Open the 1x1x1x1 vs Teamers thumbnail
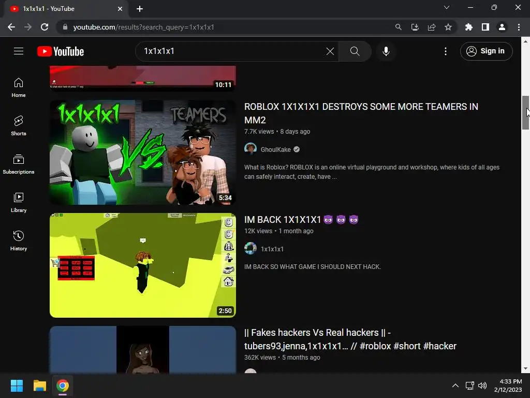Screen dimensions: 530x398 (x=143, y=152)
